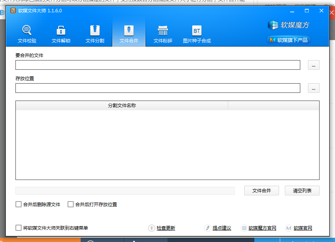The width and height of the screenshot is (335, 242).
Task: Click the 分割文件名称 column header
Action: click(122, 105)
